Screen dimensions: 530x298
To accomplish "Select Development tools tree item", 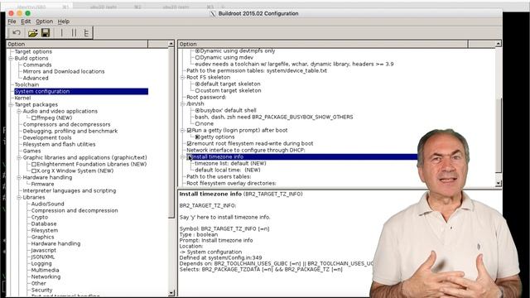I will coord(47,138).
